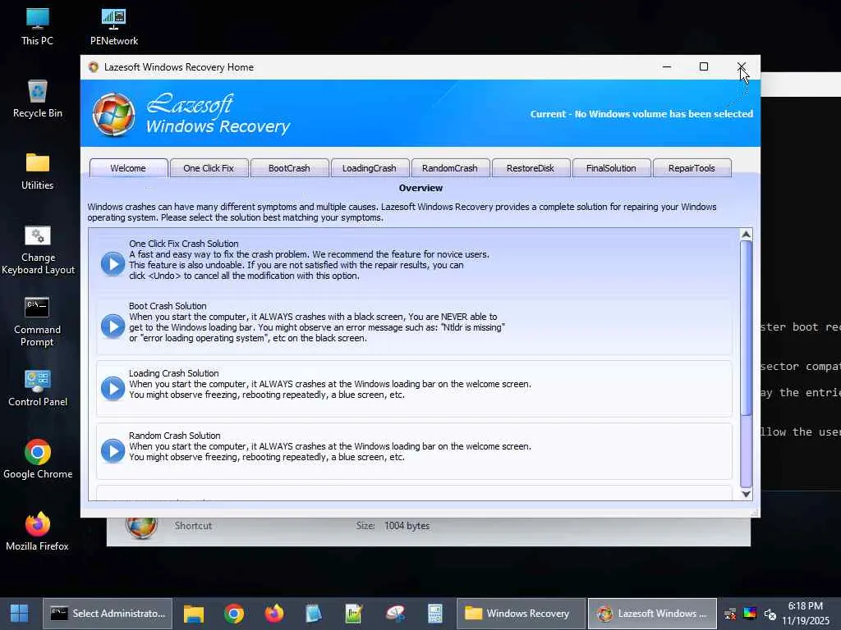Click the Boot Crash Solution title

pyautogui.click(x=168, y=306)
